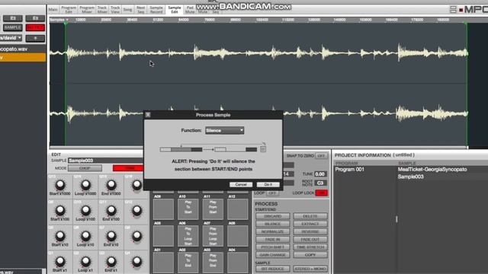This screenshot has width=488, height=274.
Task: Open the Next Seq tab
Action: click(x=140, y=10)
